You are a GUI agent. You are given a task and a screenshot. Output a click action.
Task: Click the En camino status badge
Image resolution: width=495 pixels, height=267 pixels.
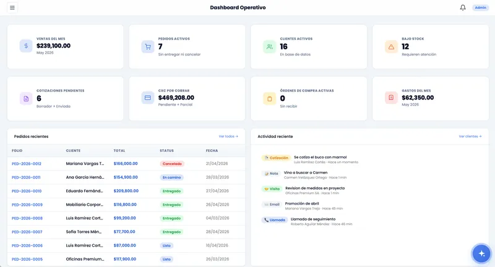[172, 177]
